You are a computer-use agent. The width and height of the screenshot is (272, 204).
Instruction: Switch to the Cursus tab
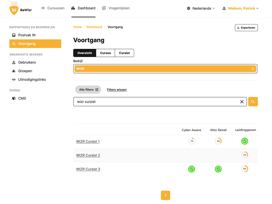[x=105, y=53]
